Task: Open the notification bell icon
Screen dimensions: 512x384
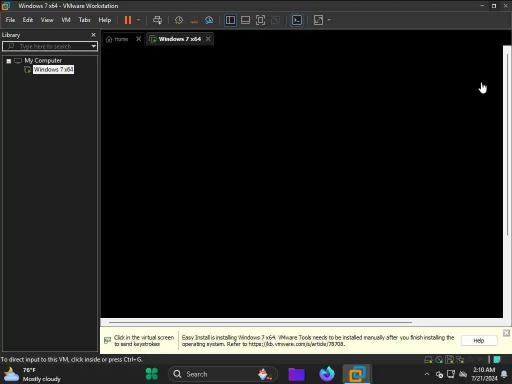Action: (x=504, y=374)
